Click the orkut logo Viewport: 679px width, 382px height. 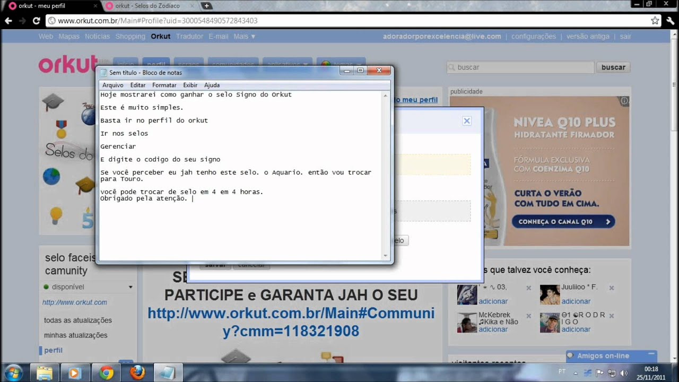[68, 64]
